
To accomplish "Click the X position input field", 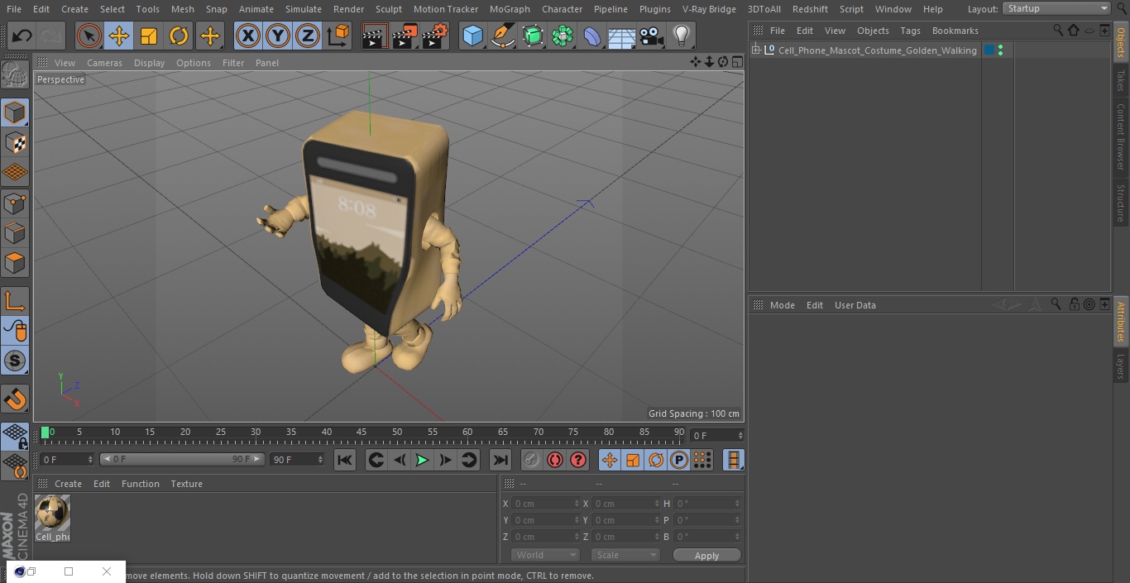I will click(544, 504).
